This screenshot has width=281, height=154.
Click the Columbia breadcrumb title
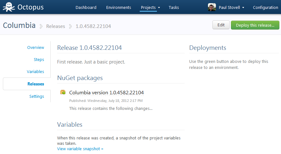point(19,25)
